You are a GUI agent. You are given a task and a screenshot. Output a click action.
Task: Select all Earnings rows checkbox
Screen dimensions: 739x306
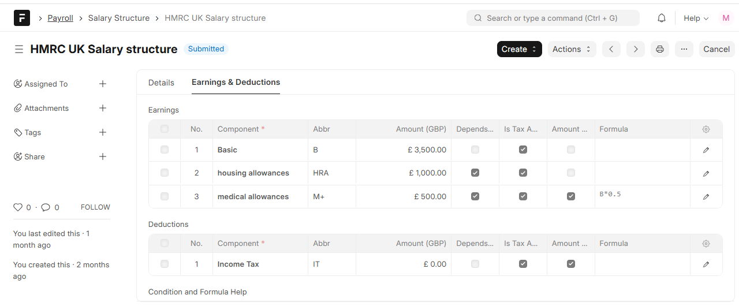165,129
